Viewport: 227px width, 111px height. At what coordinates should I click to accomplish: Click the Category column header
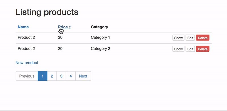100,27
